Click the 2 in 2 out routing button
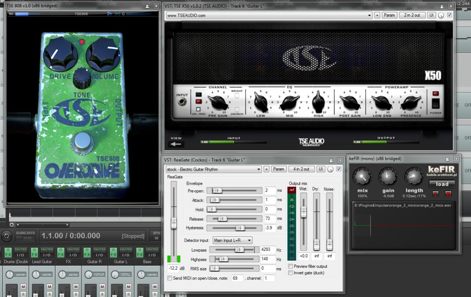Screen dimensions: 471x297 point(412,15)
